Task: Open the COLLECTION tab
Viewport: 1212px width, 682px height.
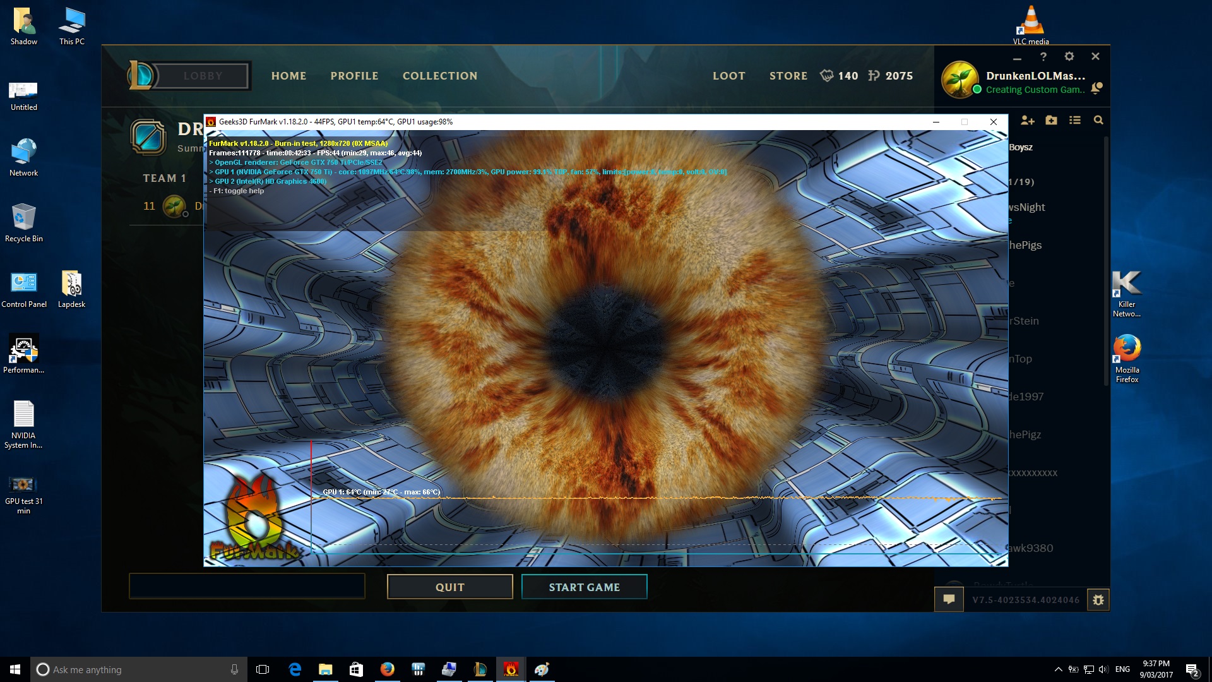Action: point(440,76)
